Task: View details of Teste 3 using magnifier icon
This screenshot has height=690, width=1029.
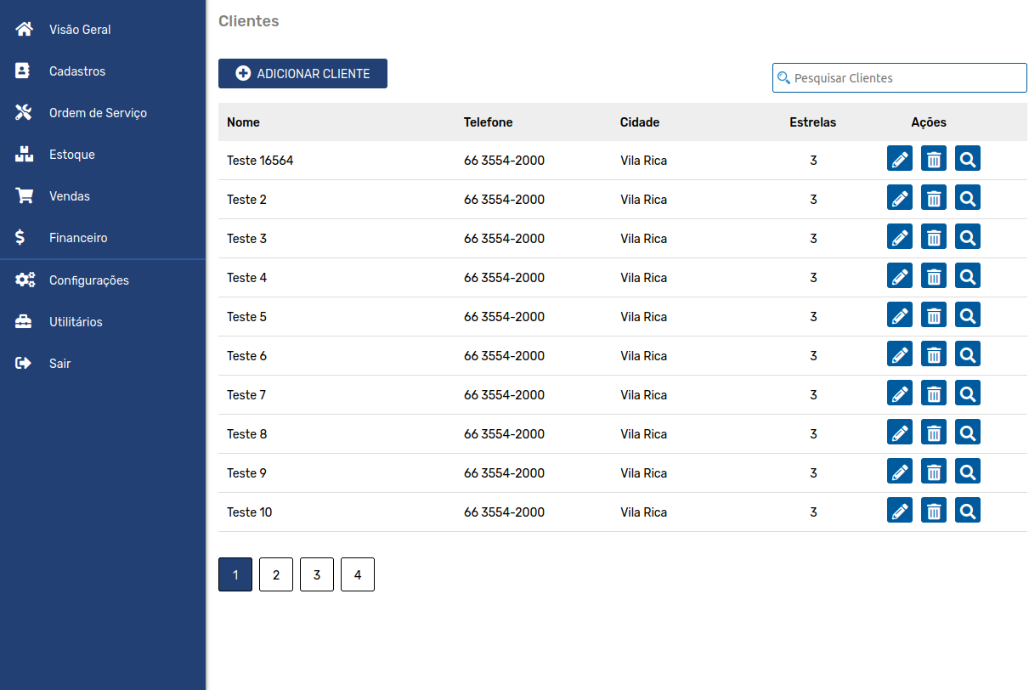Action: pyautogui.click(x=968, y=237)
